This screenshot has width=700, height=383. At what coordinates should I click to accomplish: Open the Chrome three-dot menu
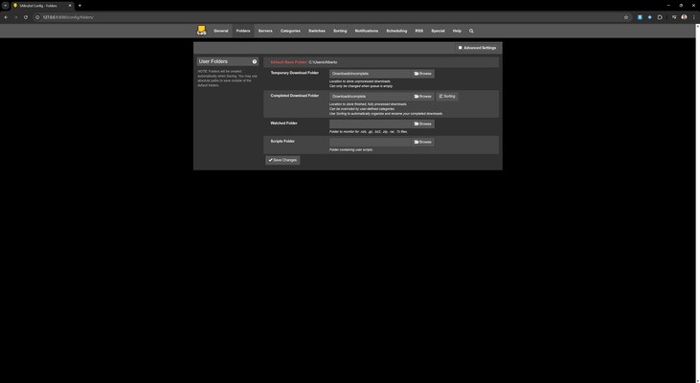(x=693, y=17)
